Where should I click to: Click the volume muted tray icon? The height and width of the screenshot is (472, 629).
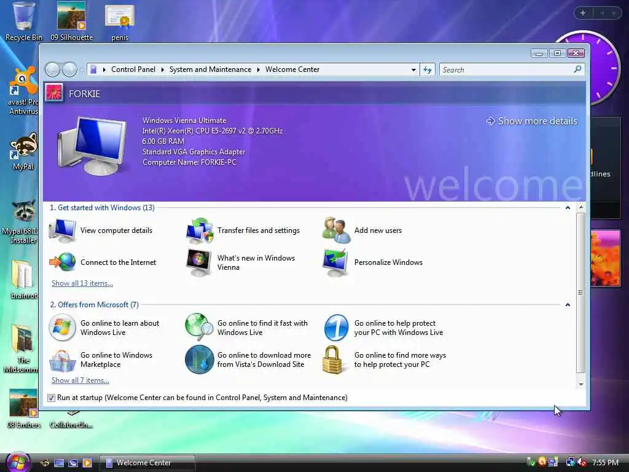pyautogui.click(x=582, y=462)
